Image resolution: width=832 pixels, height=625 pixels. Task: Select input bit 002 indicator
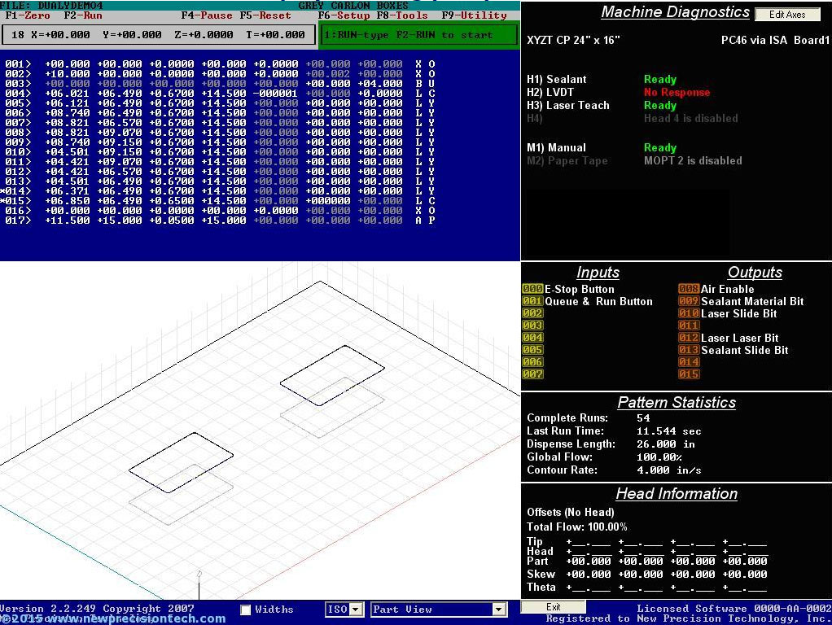532,313
